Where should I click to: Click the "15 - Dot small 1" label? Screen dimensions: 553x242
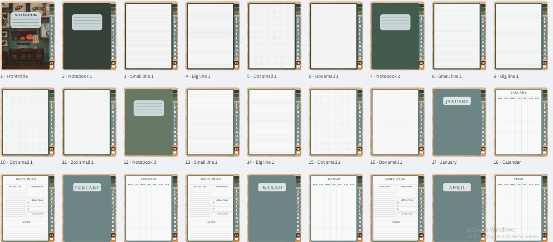(x=324, y=162)
